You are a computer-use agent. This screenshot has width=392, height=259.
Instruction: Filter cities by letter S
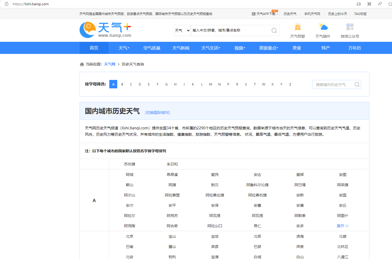(x=246, y=84)
